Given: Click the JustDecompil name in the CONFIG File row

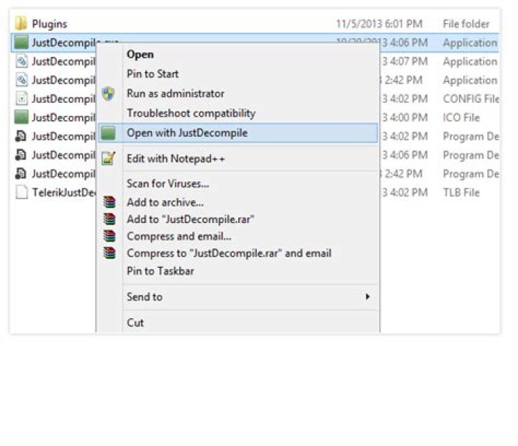Looking at the screenshot, I should [x=63, y=99].
